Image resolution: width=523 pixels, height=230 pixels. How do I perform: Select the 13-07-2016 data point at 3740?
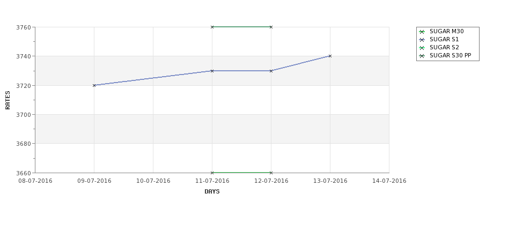330,56
